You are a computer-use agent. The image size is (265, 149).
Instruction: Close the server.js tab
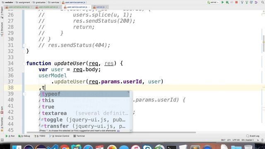106,7
